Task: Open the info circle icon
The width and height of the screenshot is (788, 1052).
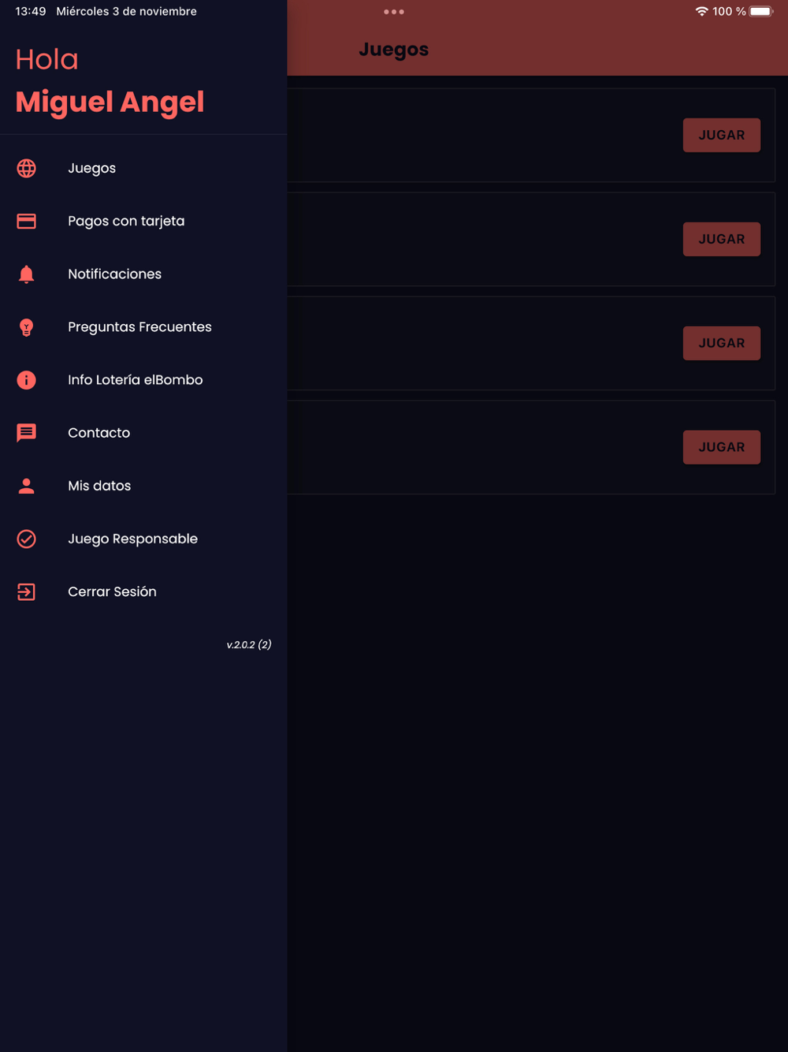Action: (x=26, y=380)
